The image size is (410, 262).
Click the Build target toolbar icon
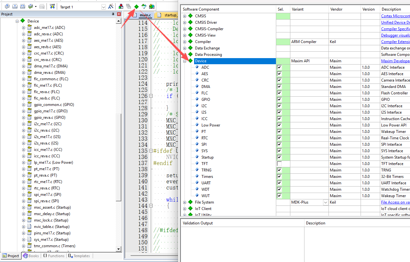[15, 6]
